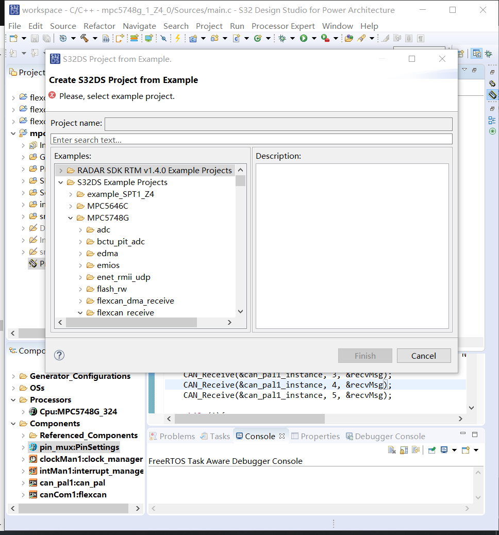Click the Cancel button in the dialog
499x535 pixels.
coord(424,356)
